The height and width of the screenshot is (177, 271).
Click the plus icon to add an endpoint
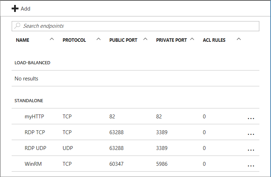[15, 9]
